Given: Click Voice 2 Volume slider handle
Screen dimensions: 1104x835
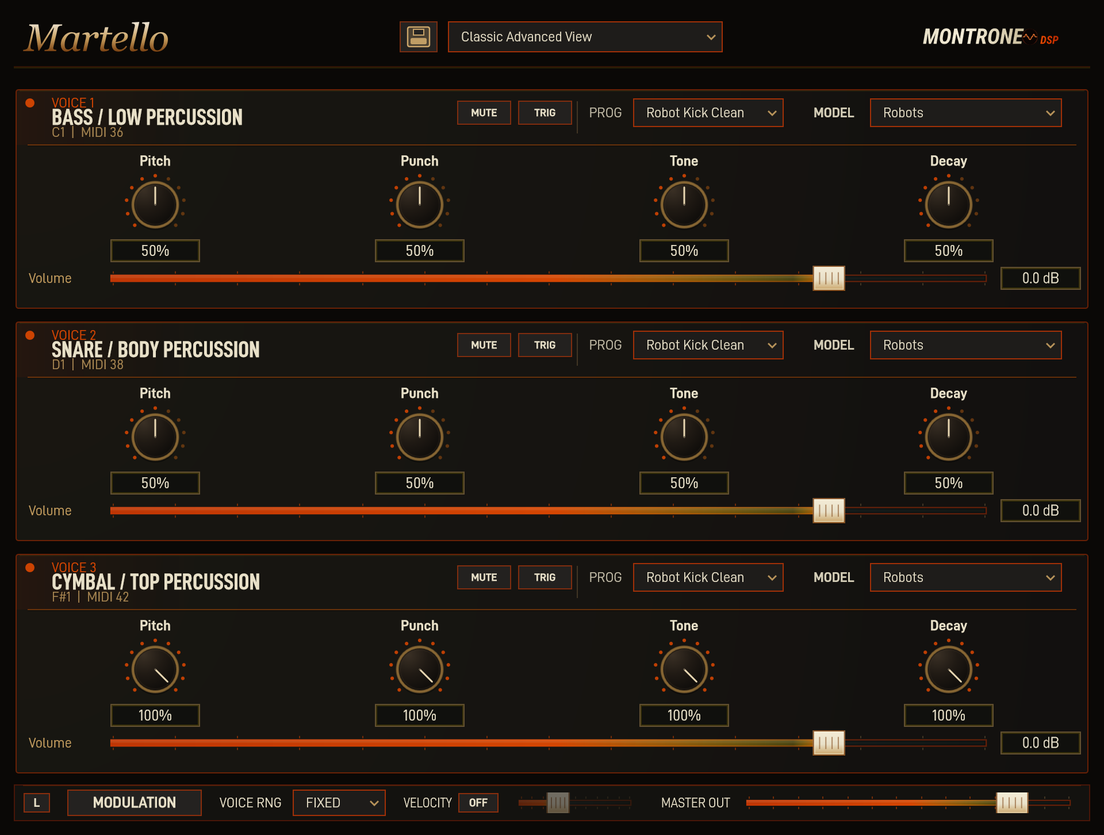Looking at the screenshot, I should point(829,511).
